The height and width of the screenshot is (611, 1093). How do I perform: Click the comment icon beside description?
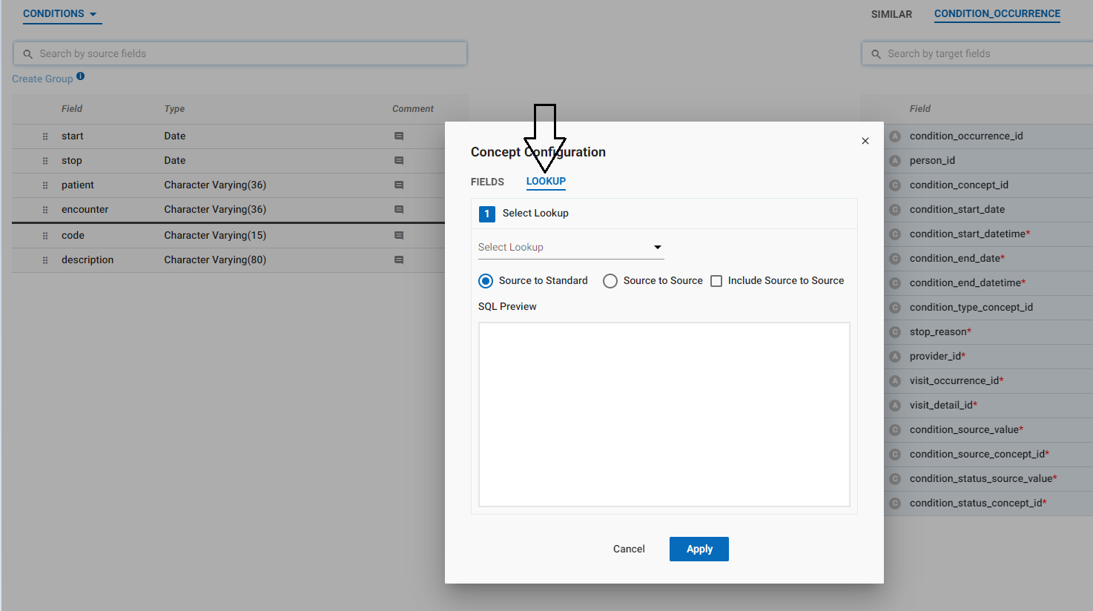point(398,260)
